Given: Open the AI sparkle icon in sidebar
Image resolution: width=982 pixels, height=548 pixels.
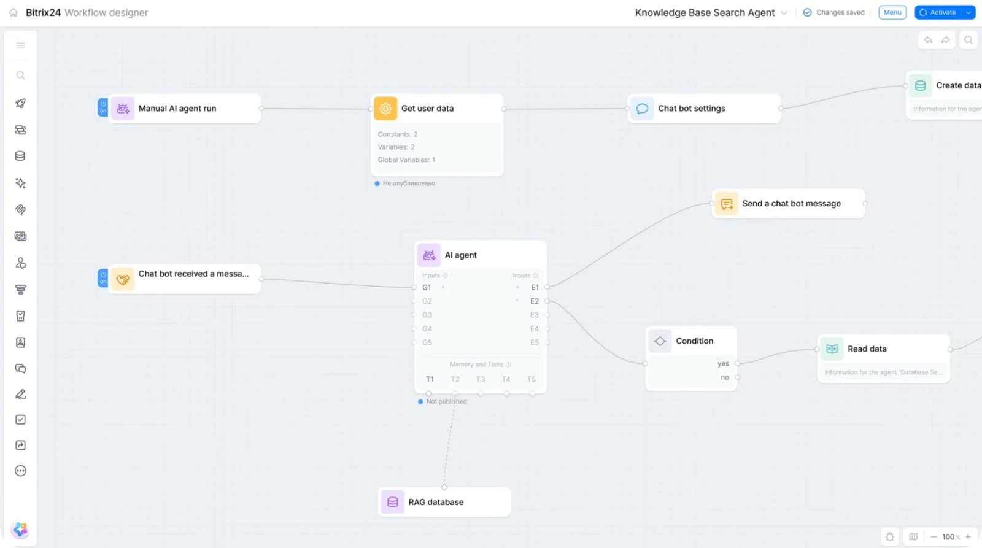Looking at the screenshot, I should click(x=20, y=183).
